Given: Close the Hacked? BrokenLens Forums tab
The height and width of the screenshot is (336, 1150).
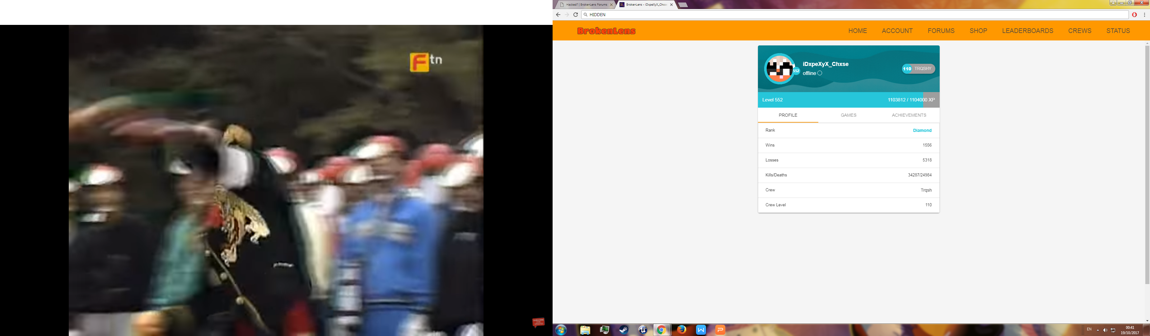Looking at the screenshot, I should (612, 5).
